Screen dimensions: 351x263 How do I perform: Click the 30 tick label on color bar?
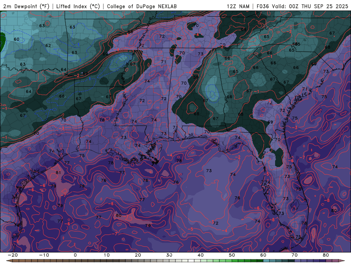169,255
